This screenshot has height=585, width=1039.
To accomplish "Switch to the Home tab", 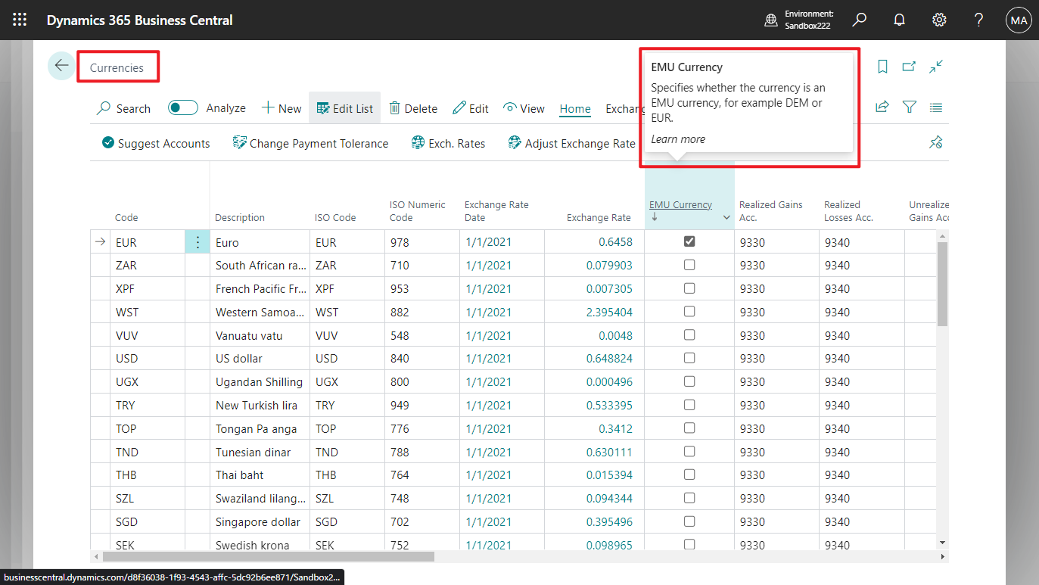I will coord(574,108).
